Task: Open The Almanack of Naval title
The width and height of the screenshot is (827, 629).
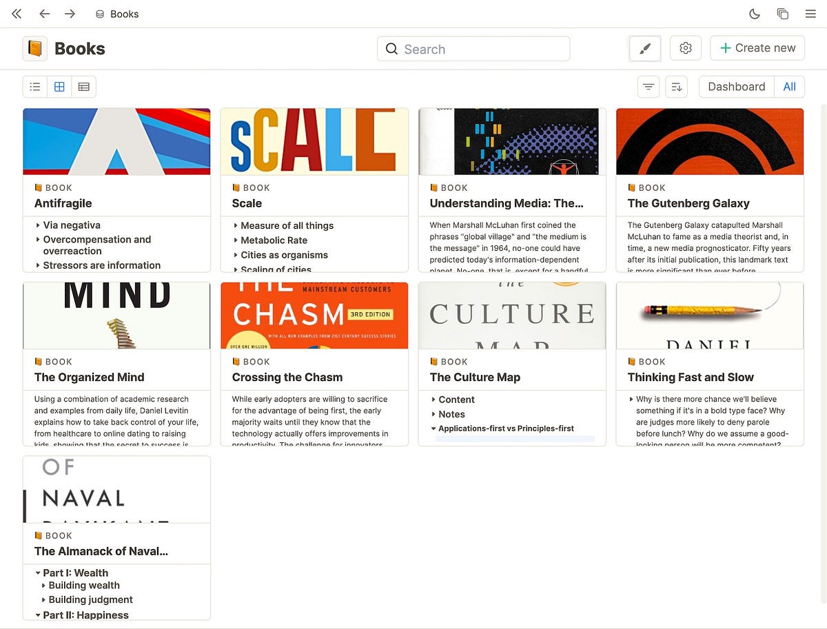Action: pos(101,551)
